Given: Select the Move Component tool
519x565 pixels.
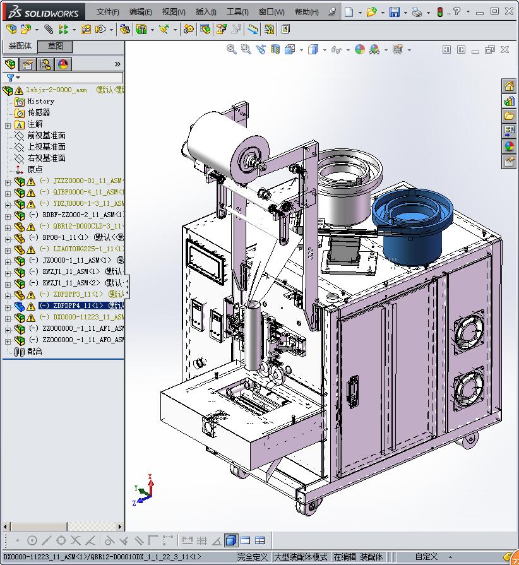Looking at the screenshot, I should pyautogui.click(x=100, y=29).
